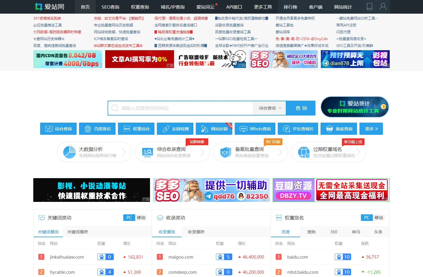The width and height of the screenshot is (423, 277).
Task: Switch 关键词波动 panel to 移动
Action: coord(141,218)
